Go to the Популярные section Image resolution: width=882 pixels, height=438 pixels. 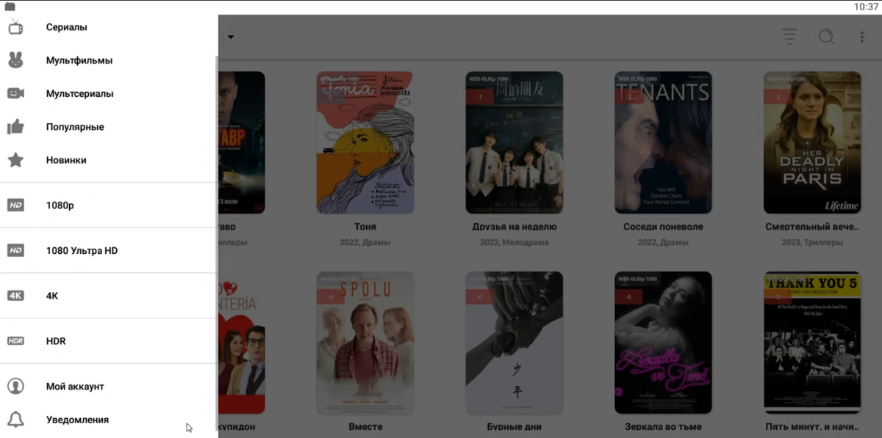click(x=109, y=127)
